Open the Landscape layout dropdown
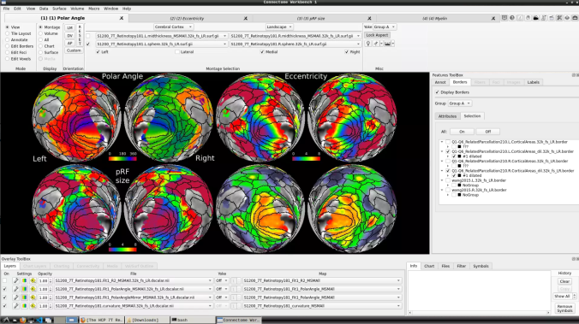The image size is (579, 324). click(279, 27)
